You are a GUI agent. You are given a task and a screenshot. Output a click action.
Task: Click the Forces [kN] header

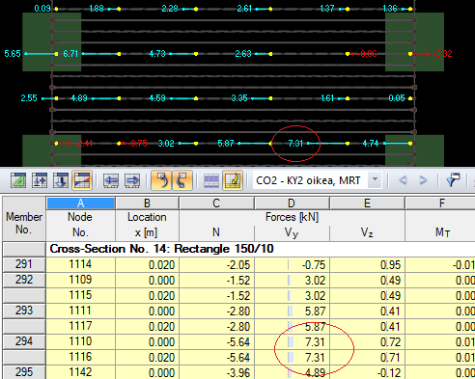point(292,217)
